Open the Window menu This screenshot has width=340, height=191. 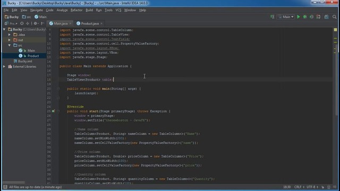click(x=130, y=10)
